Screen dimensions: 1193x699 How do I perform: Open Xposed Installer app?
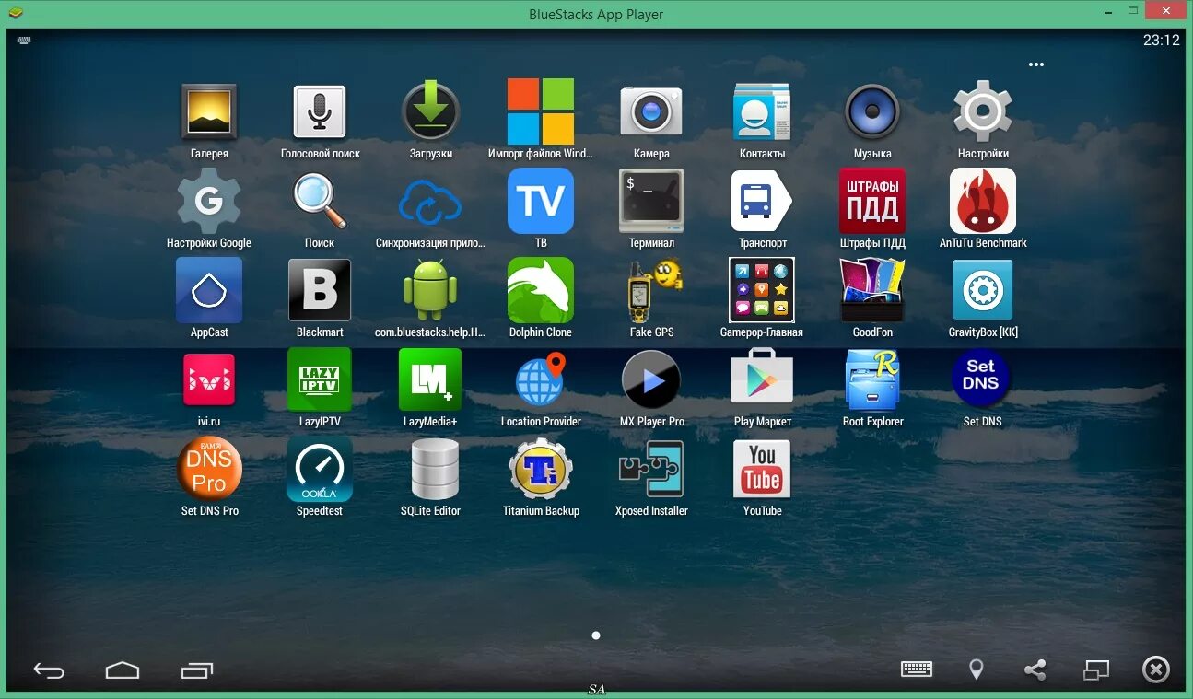click(x=651, y=469)
